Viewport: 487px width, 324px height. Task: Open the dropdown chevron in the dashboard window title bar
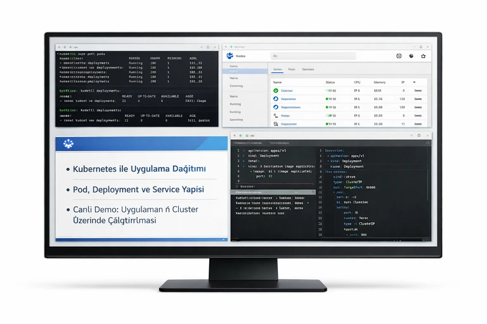click(x=414, y=47)
